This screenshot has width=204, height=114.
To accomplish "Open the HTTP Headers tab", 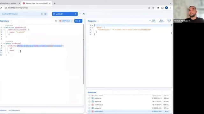I will click(14, 111).
